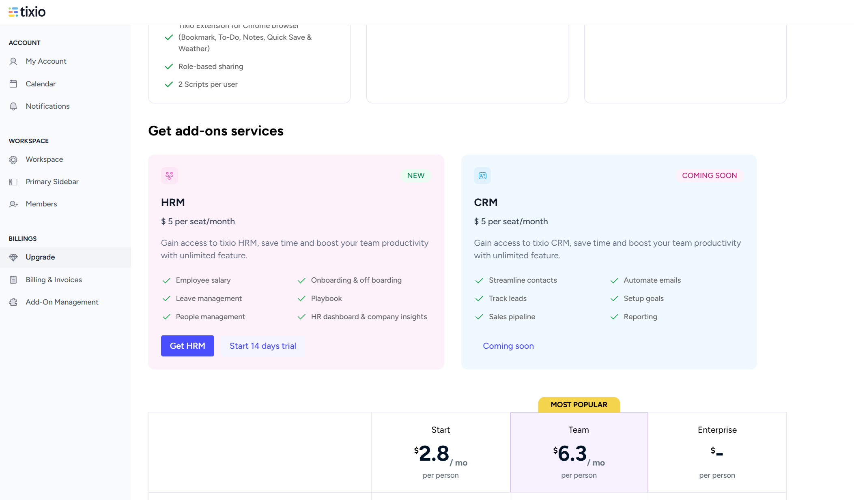Click the Workspace gear icon
Screen dimensions: 854x500
tap(13, 160)
